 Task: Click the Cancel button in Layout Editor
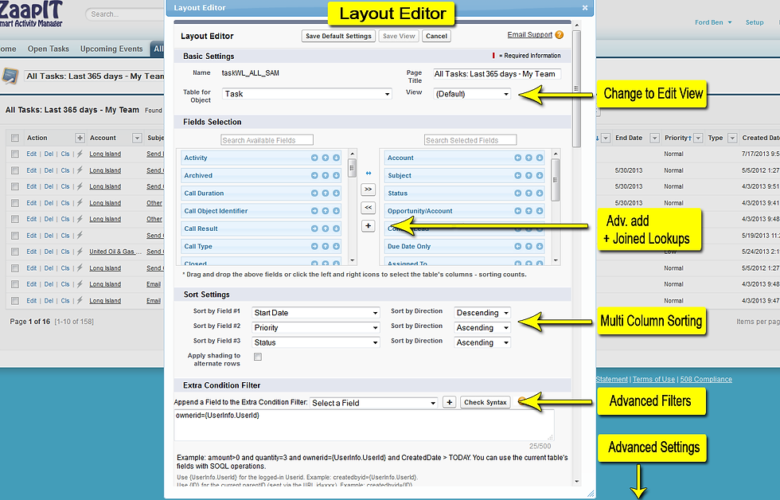pyautogui.click(x=436, y=36)
